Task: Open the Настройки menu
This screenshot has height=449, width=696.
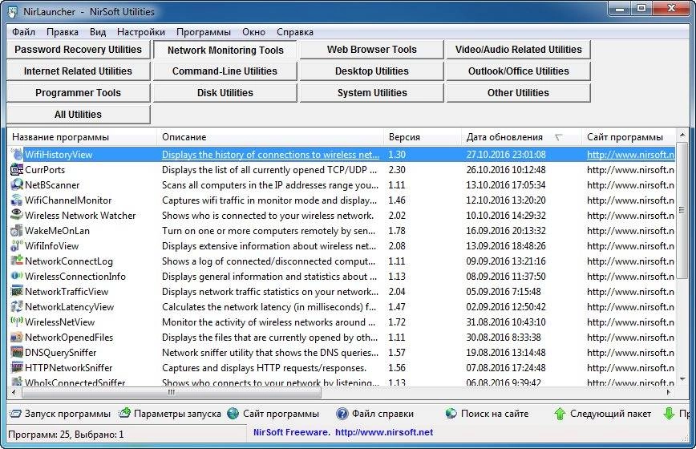Action: [141, 32]
